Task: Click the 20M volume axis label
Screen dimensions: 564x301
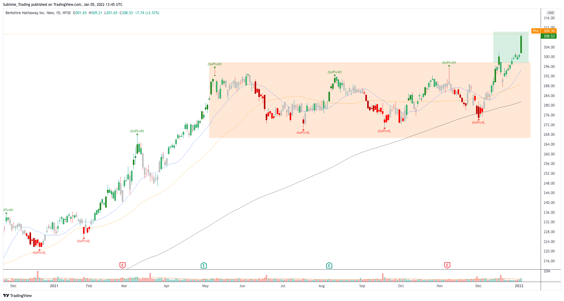Action: pyautogui.click(x=547, y=271)
